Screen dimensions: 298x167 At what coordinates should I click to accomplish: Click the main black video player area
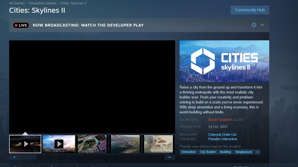click(92, 87)
